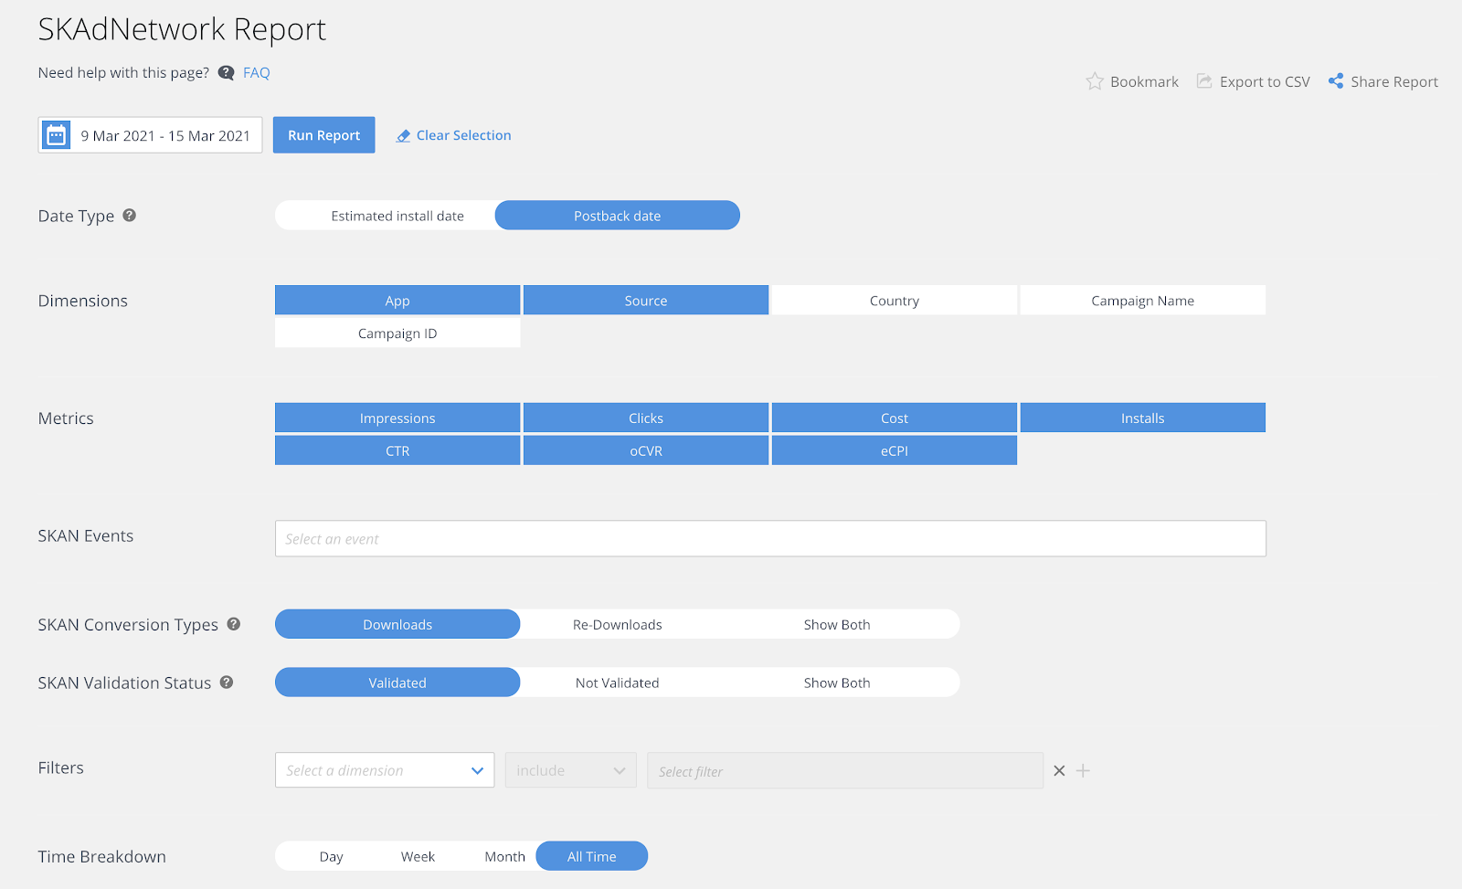Viewport: 1462px width, 889px height.
Task: Click the Clear Selection eraser icon
Action: pyautogui.click(x=403, y=136)
